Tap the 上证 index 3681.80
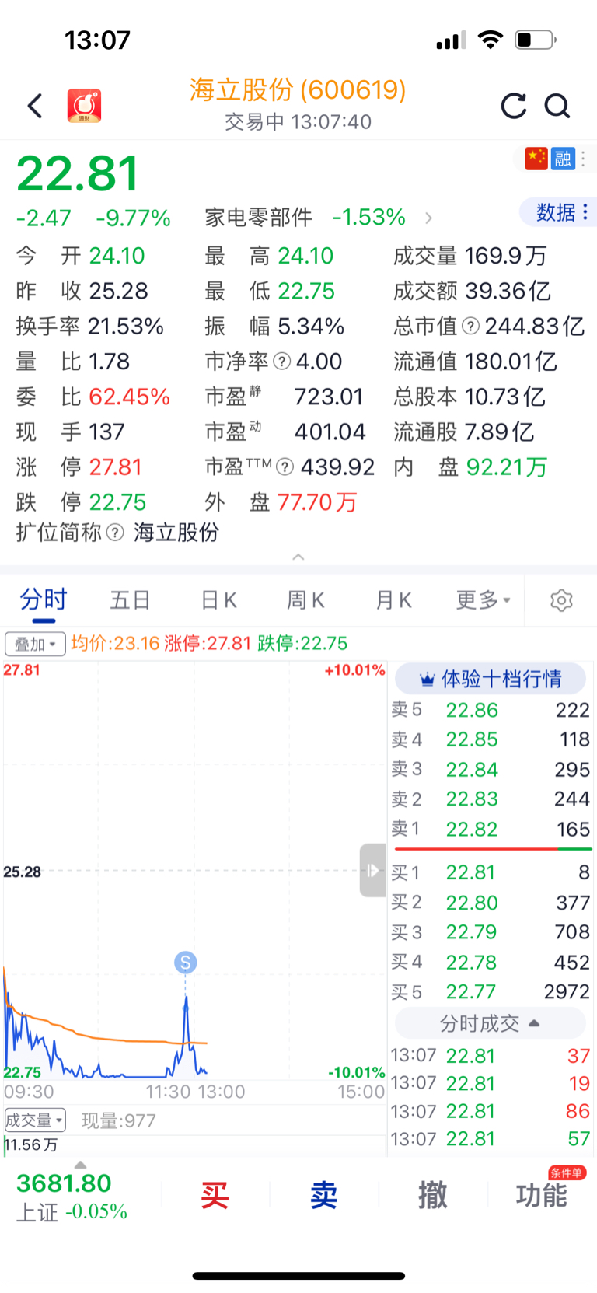Screen dimensions: 597x1293 (x=72, y=1197)
